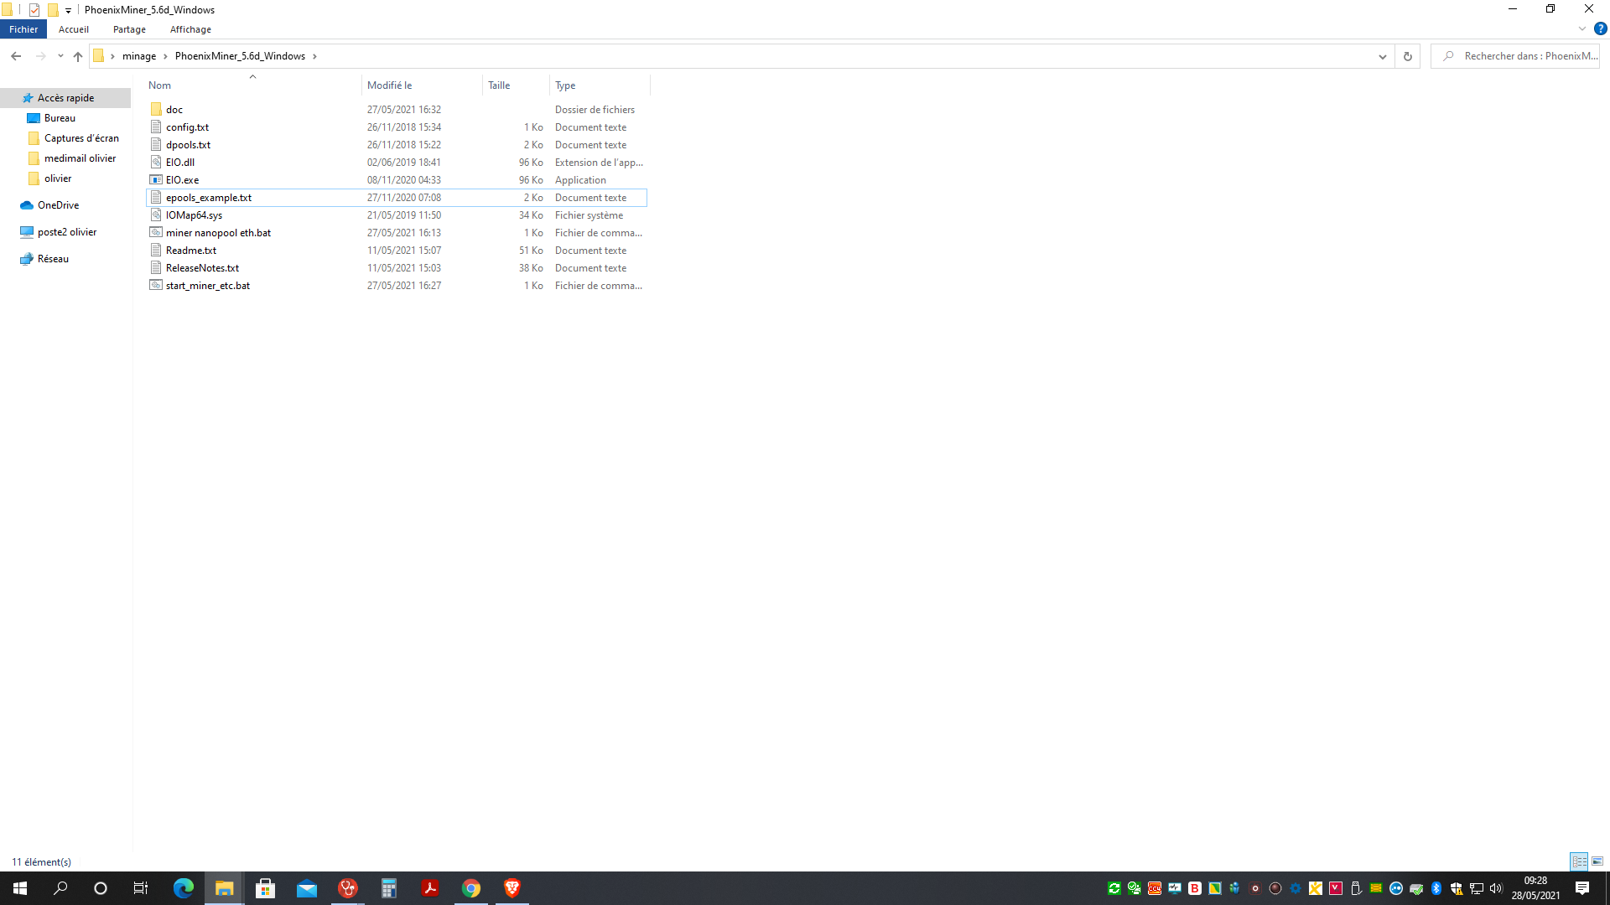Click the refresh folder button
1610x905 pixels.
[x=1408, y=56]
